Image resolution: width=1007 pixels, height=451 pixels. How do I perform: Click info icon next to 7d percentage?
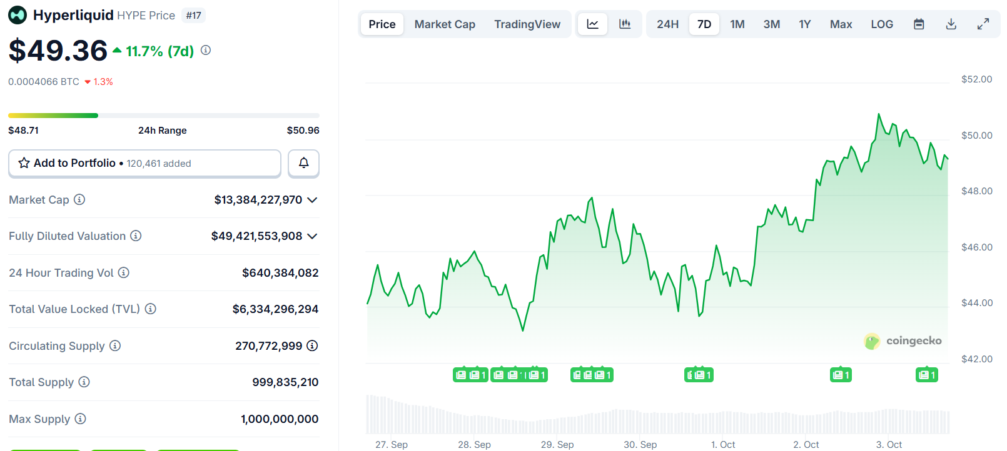pos(206,51)
